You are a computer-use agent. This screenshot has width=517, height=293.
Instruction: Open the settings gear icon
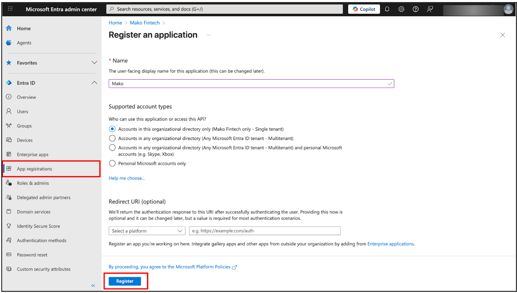pyautogui.click(x=401, y=9)
